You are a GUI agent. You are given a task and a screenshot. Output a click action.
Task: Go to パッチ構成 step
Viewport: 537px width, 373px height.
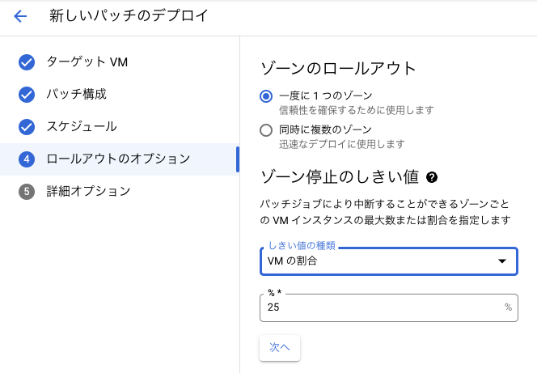tap(77, 95)
